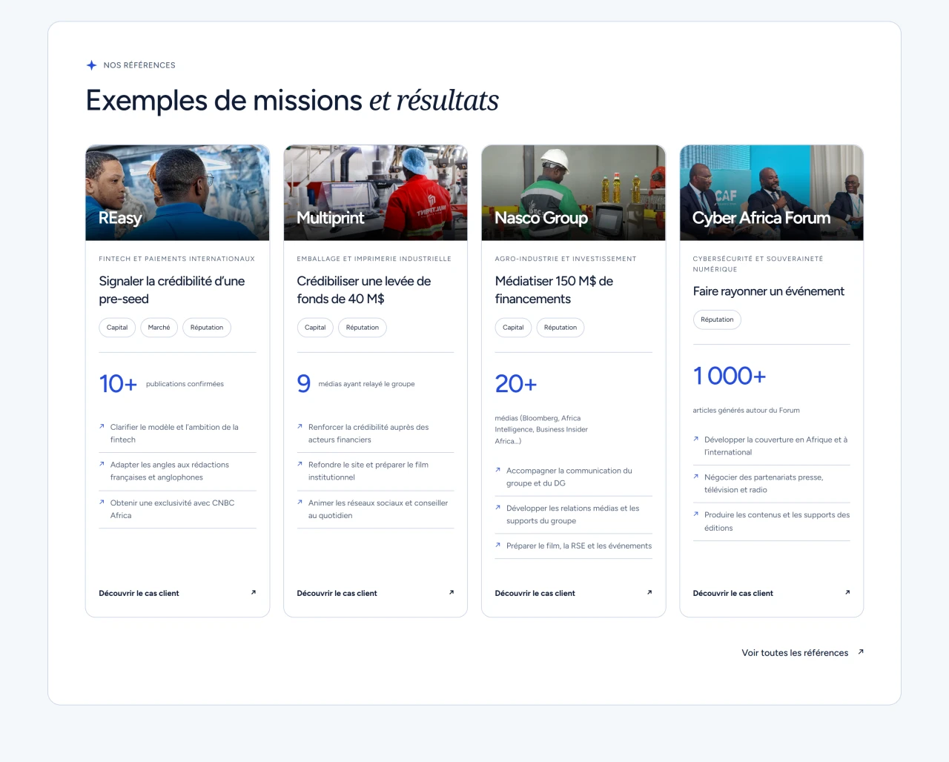Click the blue star icon beside Nos Références

tap(92, 65)
